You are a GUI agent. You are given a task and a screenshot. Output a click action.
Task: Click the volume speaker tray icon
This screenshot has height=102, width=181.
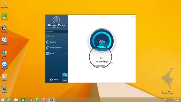tap(170, 100)
